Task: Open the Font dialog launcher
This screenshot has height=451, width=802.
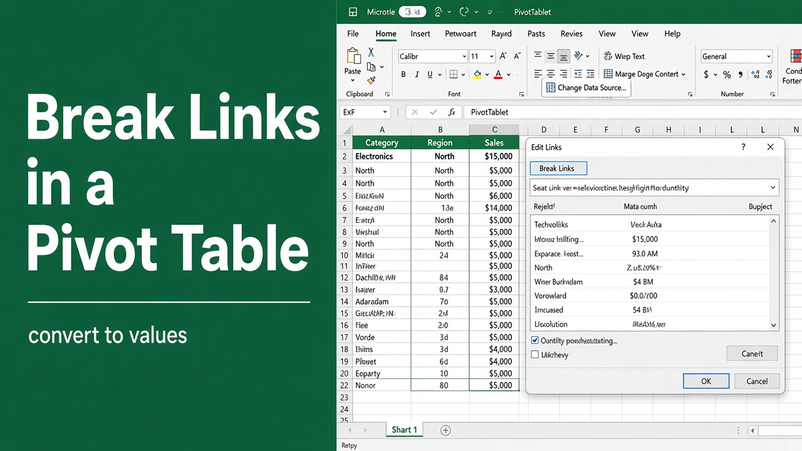Action: click(x=522, y=94)
